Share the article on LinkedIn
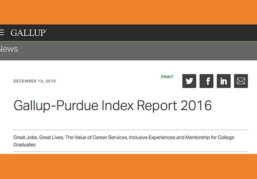Screen dimensions: 257x179 tap(224, 81)
